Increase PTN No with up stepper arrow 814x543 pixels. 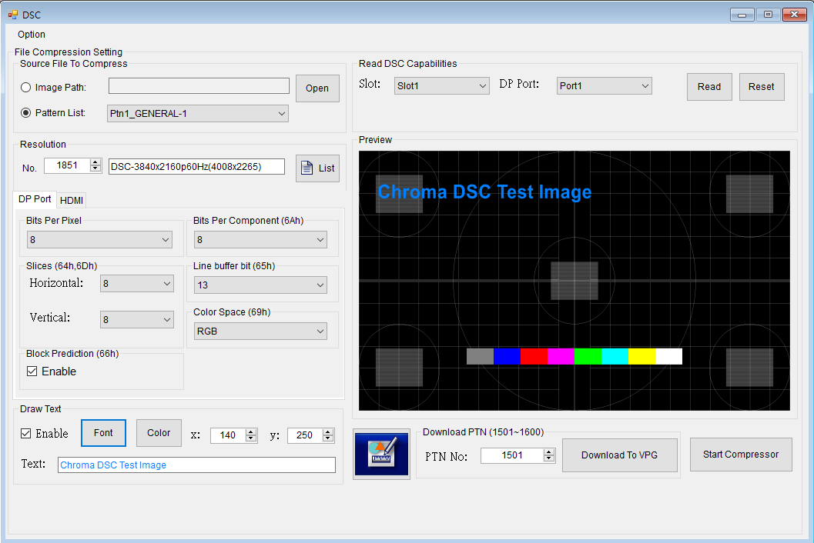[549, 452]
